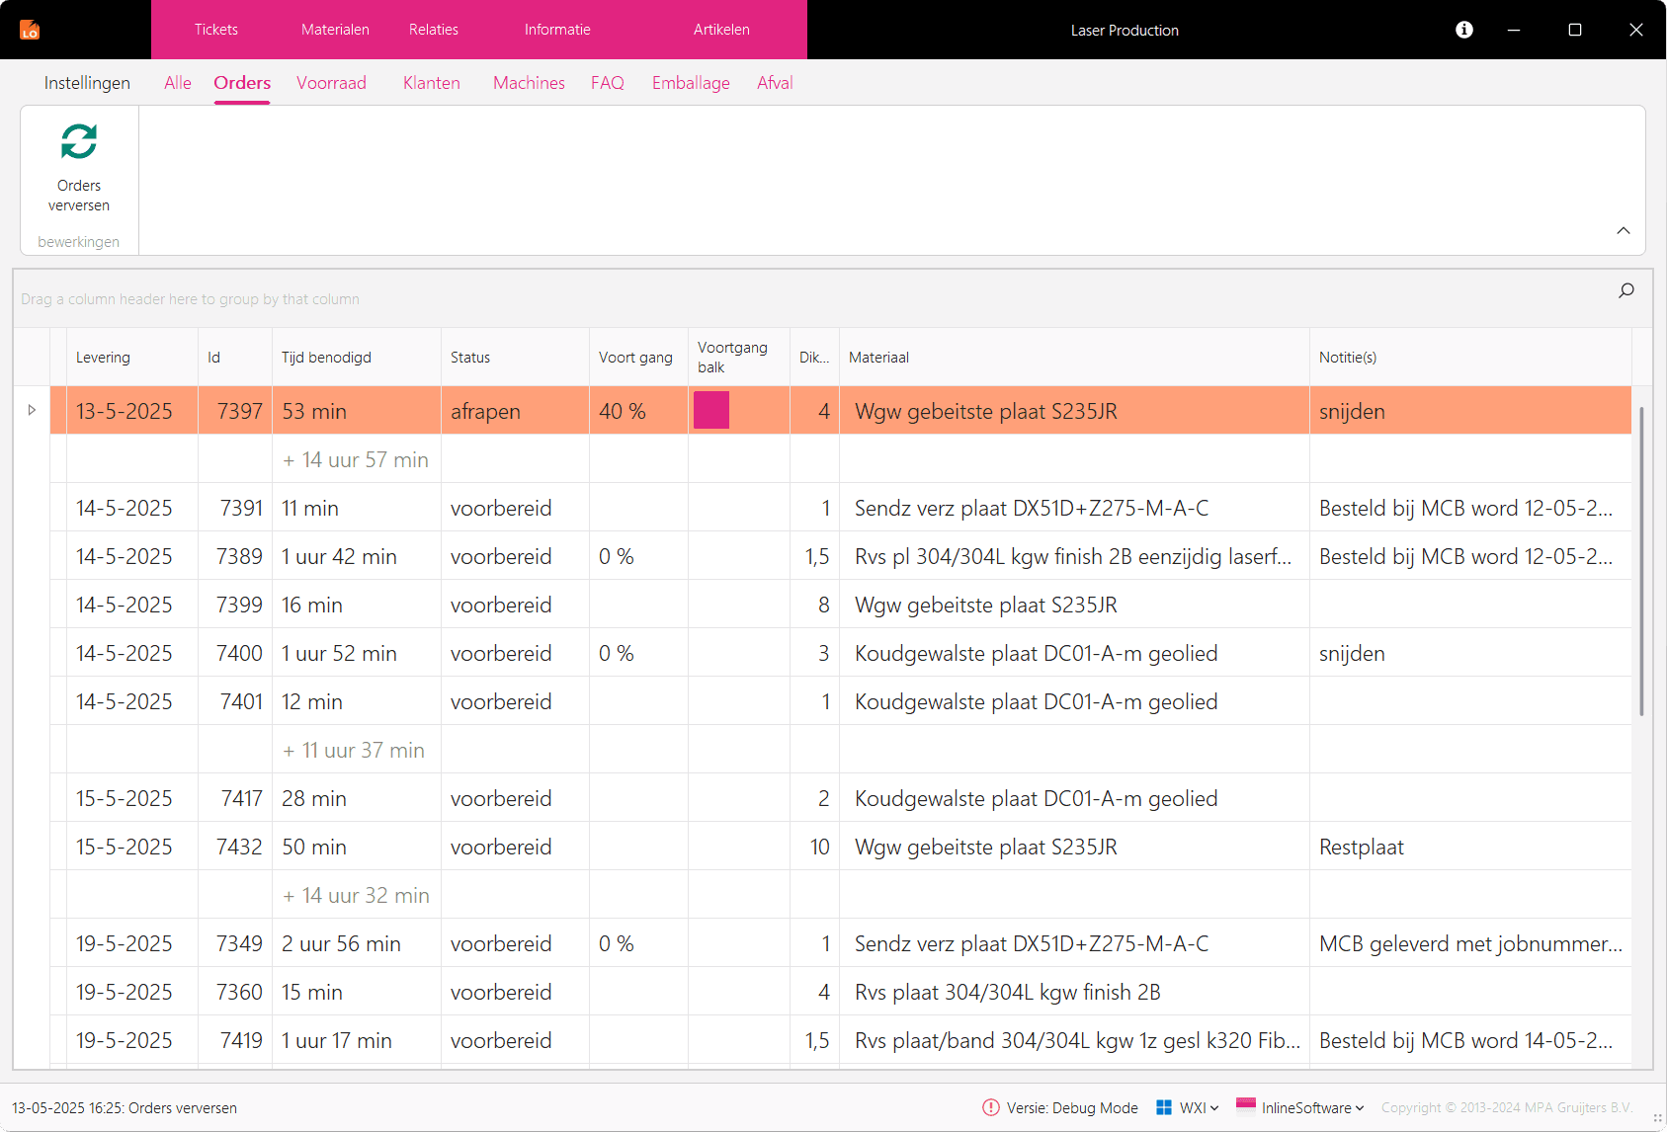Viewport: 1667px width, 1132px height.
Task: Click the search magnifier icon in grid
Action: 1626,290
